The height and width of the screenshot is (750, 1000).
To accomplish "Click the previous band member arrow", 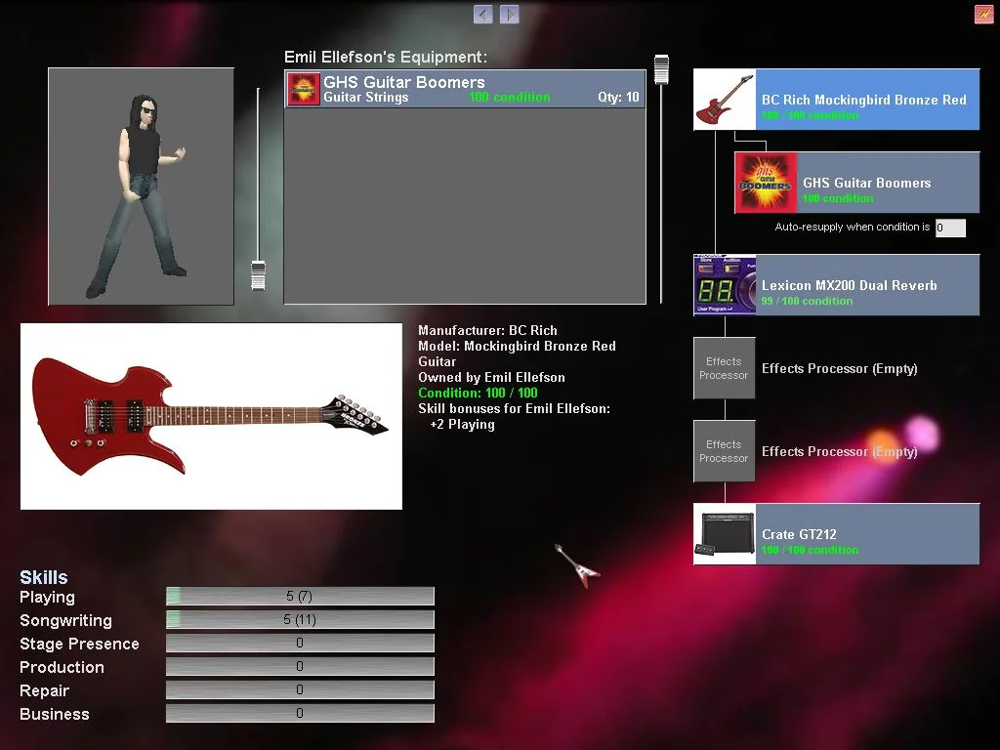I will coord(482,14).
